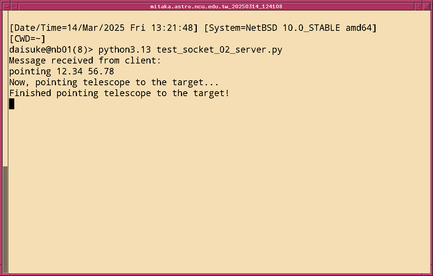The width and height of the screenshot is (433, 276).
Task: Click the test_socket_02_server.py filename
Action: 219,50
